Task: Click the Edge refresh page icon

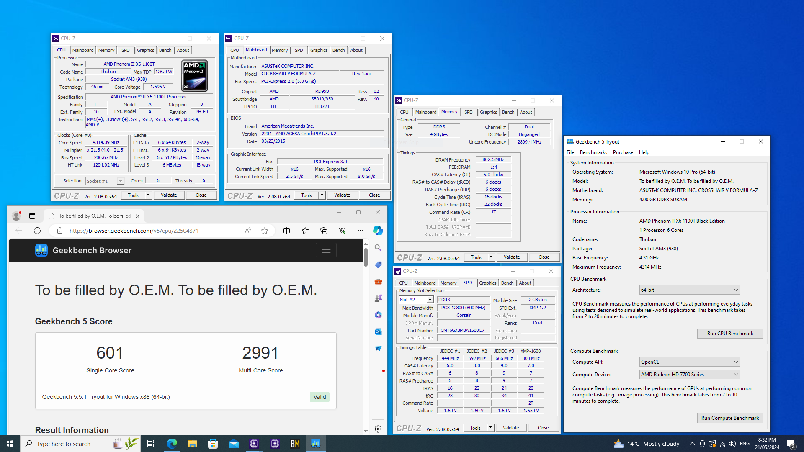Action: [37, 231]
